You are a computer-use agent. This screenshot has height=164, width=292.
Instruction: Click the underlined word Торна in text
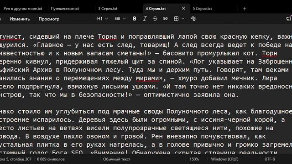[x=108, y=36]
